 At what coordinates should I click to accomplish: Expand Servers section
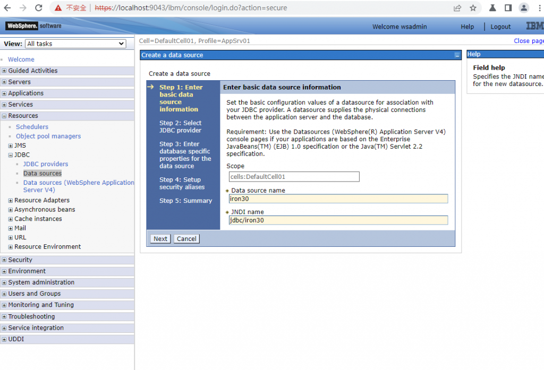(4, 82)
